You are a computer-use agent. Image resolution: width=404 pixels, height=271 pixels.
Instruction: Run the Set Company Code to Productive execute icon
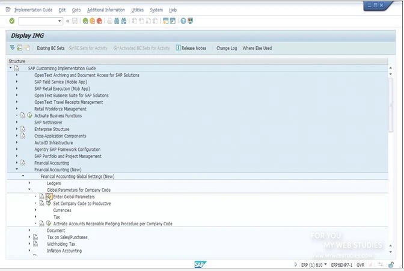point(49,204)
